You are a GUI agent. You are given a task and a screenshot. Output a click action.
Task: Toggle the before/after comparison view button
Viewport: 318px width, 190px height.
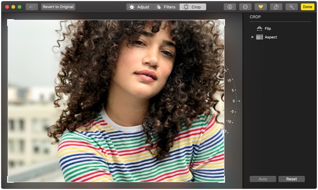(x=32, y=7)
